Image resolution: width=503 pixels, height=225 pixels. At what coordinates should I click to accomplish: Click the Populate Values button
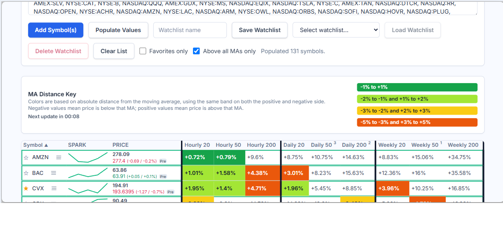coord(118,30)
